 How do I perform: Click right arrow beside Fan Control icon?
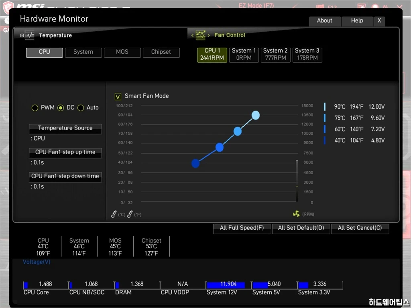click(208, 36)
